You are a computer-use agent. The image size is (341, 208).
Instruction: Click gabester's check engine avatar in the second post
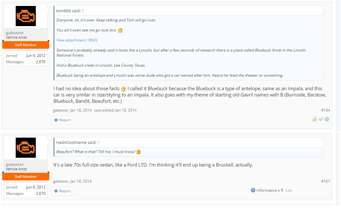point(26,148)
